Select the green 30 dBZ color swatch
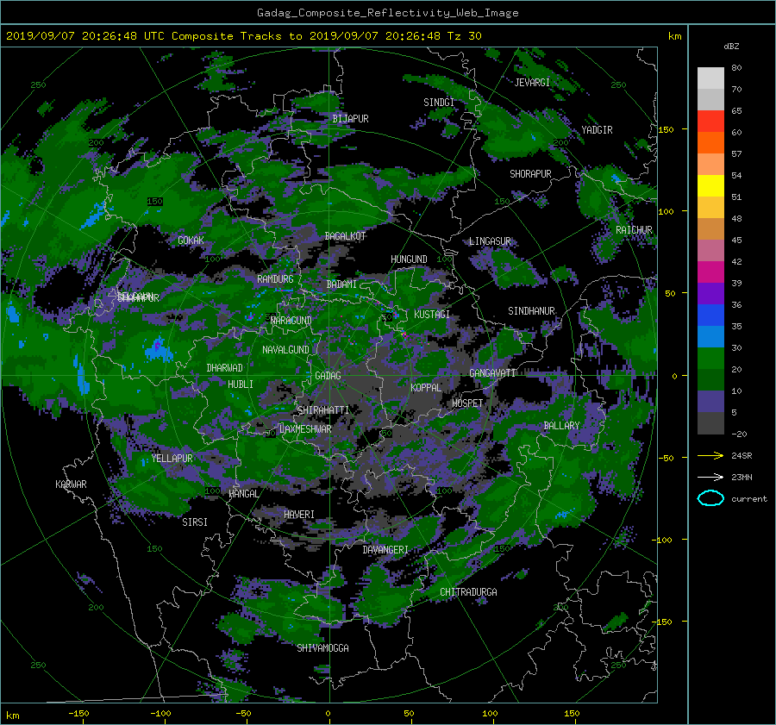The image size is (776, 725). pyautogui.click(x=710, y=358)
